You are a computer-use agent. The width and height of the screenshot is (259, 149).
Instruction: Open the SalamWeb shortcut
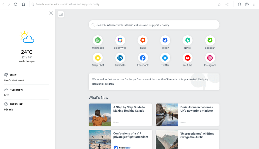click(x=120, y=40)
